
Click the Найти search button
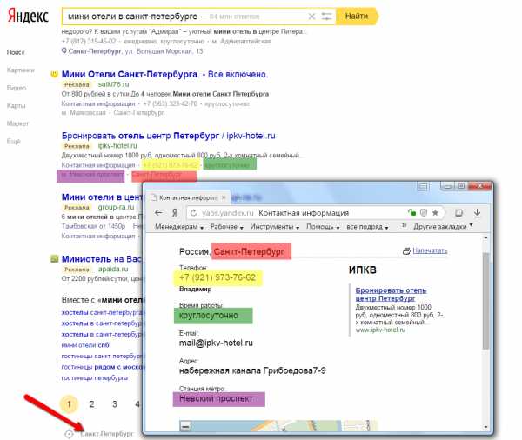point(357,16)
